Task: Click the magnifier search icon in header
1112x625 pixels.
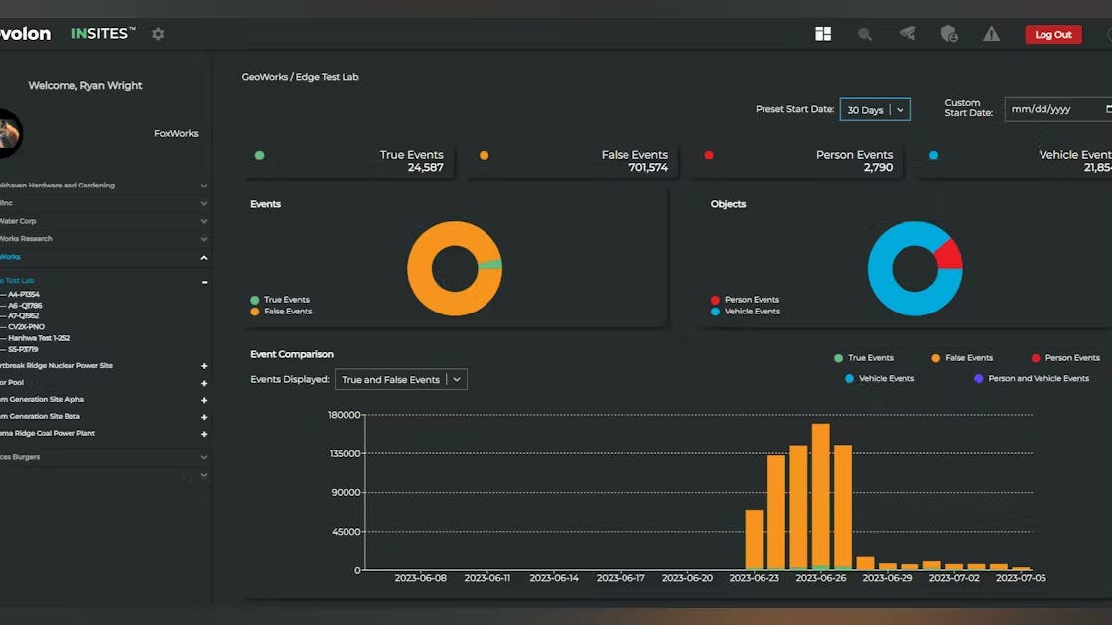Action: tap(865, 34)
